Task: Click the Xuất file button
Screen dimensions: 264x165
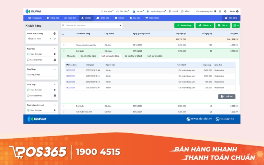Action: 227,97
